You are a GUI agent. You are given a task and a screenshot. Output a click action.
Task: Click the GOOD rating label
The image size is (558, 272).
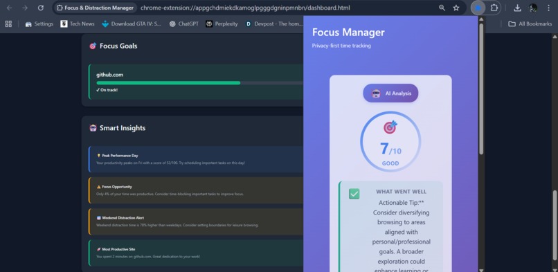[x=390, y=163]
